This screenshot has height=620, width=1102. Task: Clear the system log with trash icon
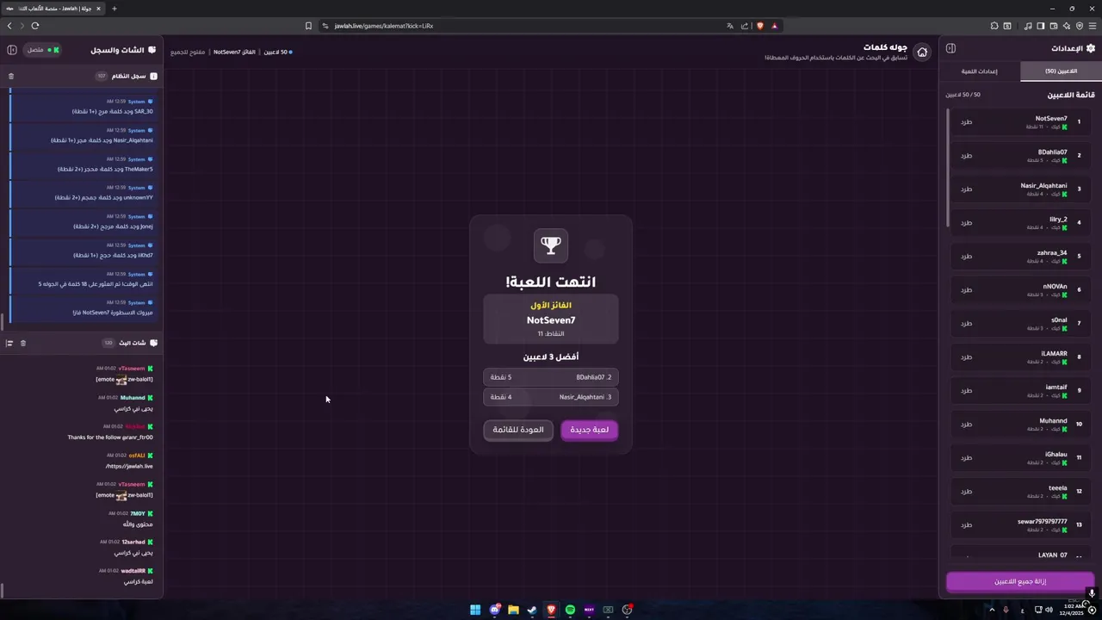tap(11, 76)
